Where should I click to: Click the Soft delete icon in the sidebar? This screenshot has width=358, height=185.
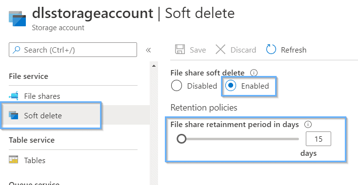pyautogui.click(x=14, y=115)
